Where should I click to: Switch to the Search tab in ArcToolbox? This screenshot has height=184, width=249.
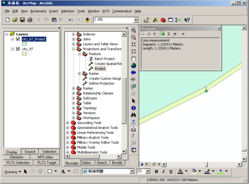coord(102,162)
